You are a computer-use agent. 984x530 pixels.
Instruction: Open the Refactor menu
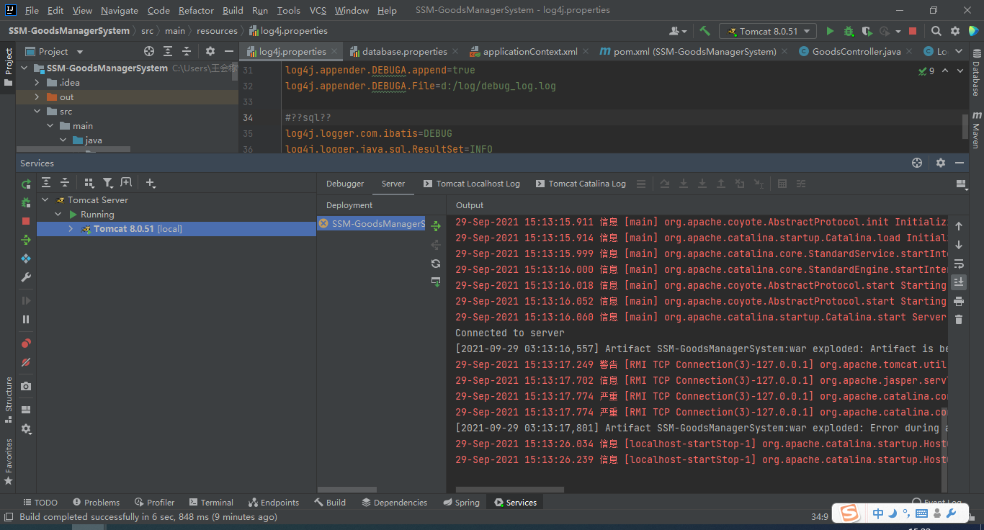tap(196, 10)
